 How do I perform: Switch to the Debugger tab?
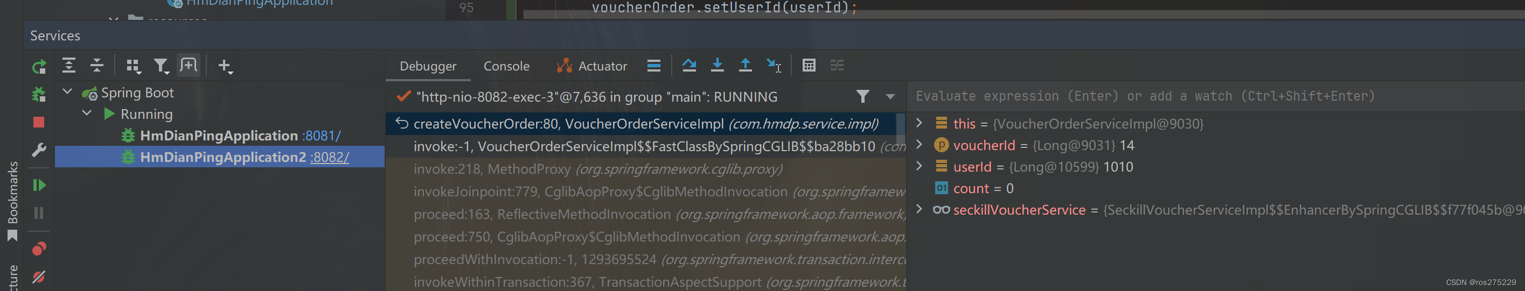(428, 66)
